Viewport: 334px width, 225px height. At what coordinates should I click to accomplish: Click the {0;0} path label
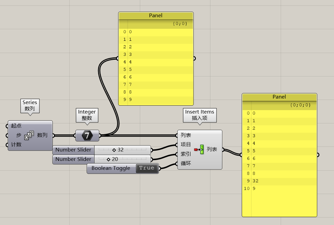[180, 24]
